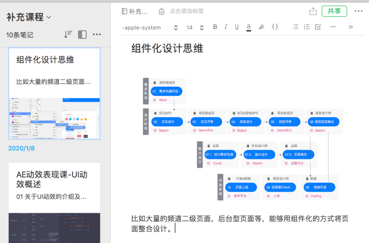Open the -apple-system font dropdown
This screenshot has height=243, width=369.
[x=150, y=28]
